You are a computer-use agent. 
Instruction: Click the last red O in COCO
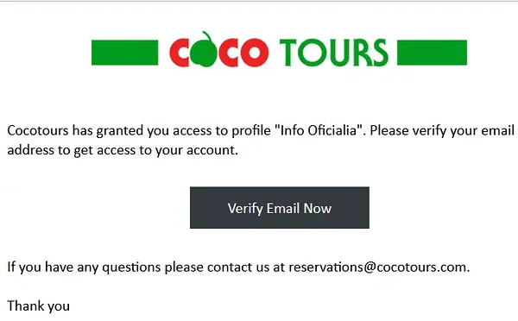pyautogui.click(x=255, y=52)
